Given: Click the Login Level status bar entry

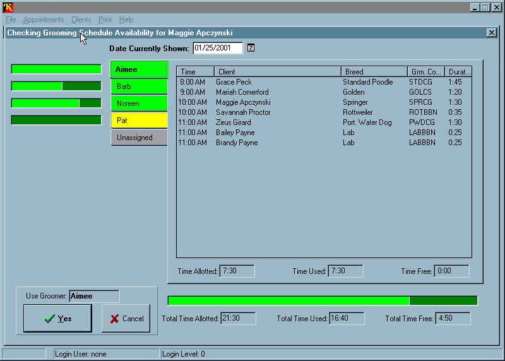Looking at the screenshot, I should point(330,354).
